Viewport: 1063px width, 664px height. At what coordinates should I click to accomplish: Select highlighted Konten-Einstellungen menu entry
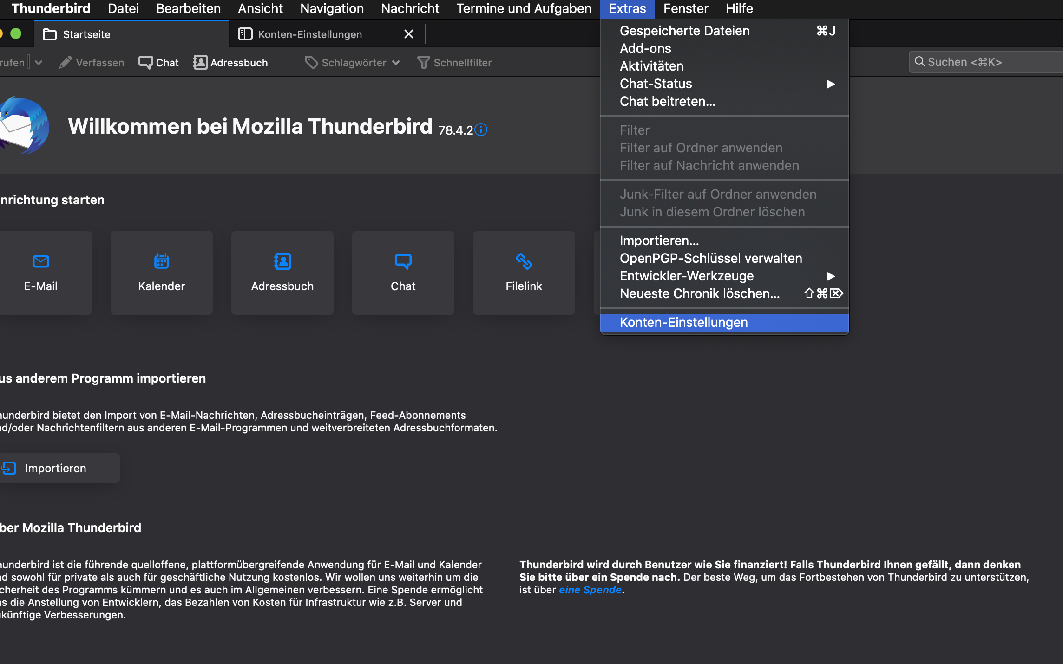click(724, 322)
